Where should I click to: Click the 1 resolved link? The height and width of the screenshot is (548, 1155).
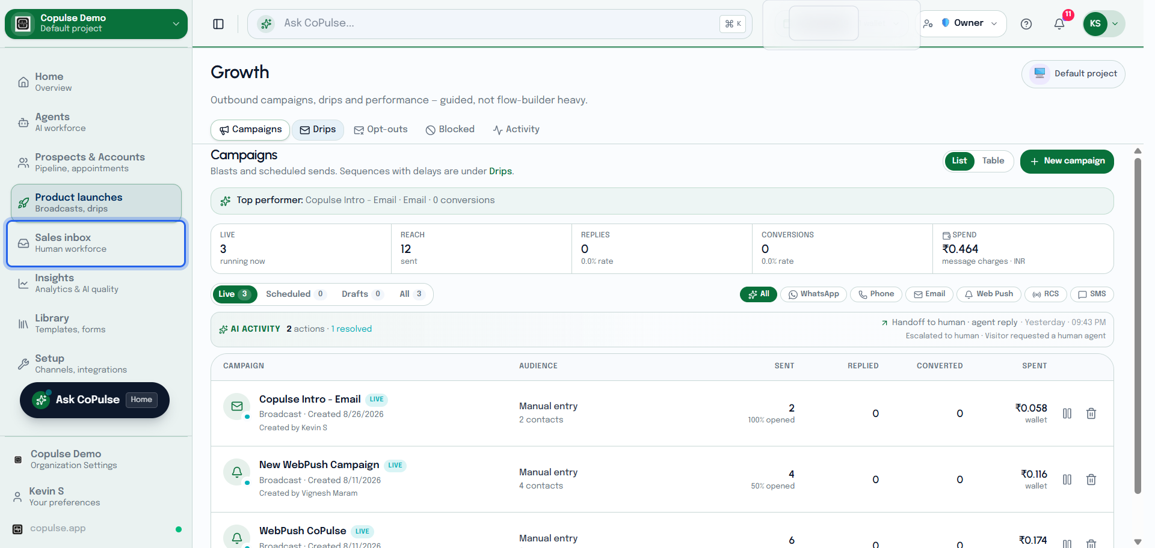coord(351,329)
